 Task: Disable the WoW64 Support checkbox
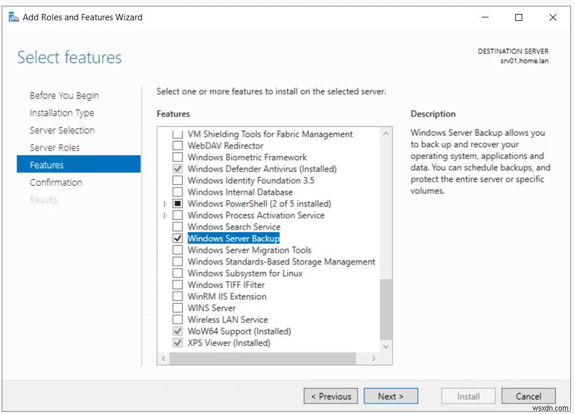[x=178, y=331]
